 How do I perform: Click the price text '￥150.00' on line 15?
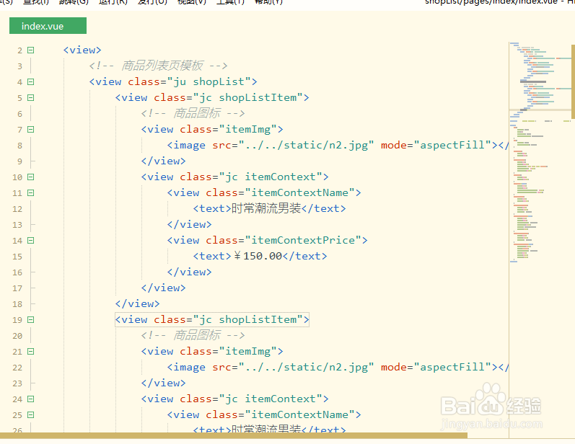pos(258,256)
